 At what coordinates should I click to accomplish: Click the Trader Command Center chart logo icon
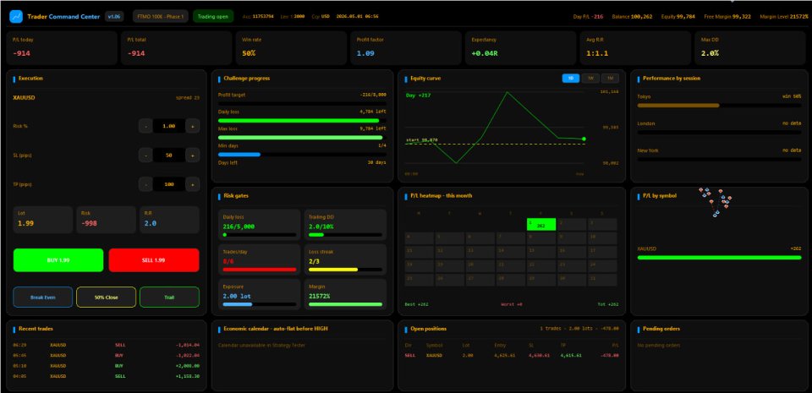pos(16,17)
